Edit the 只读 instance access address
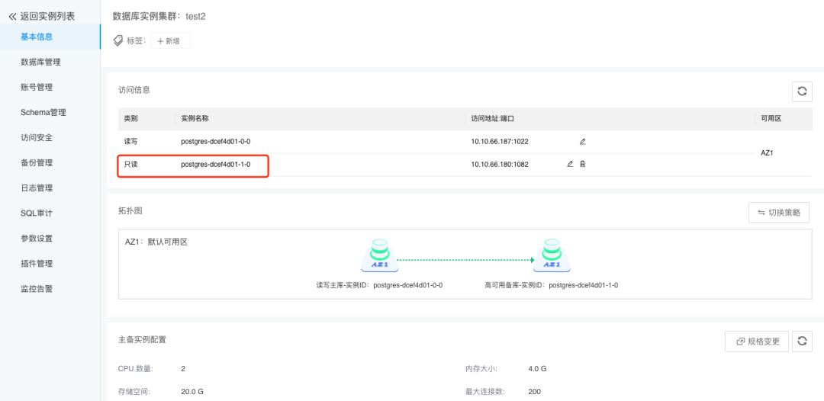The height and width of the screenshot is (401, 824). [x=570, y=164]
